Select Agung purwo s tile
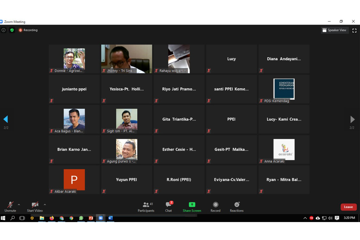 pos(127,150)
